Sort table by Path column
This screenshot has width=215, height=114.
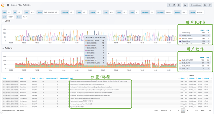pyautogui.click(x=72, y=78)
